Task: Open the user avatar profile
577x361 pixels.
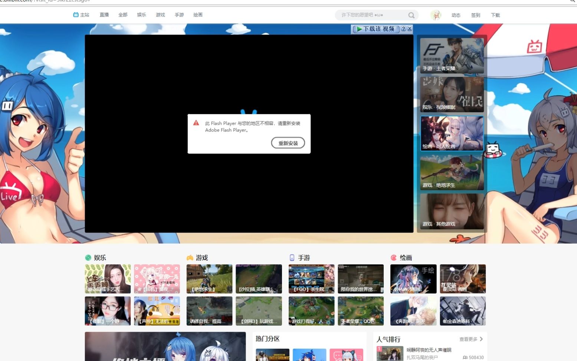Action: point(436,15)
